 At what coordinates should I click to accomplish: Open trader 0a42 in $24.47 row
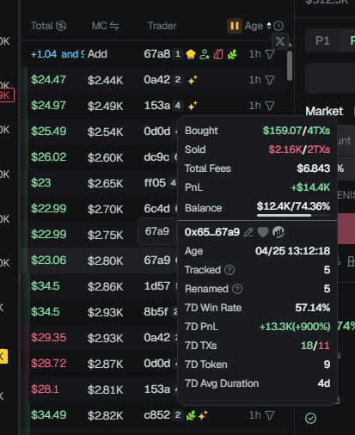157,80
